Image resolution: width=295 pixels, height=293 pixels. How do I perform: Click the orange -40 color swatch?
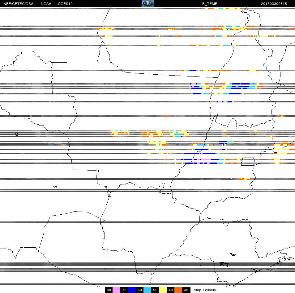coord(178,290)
